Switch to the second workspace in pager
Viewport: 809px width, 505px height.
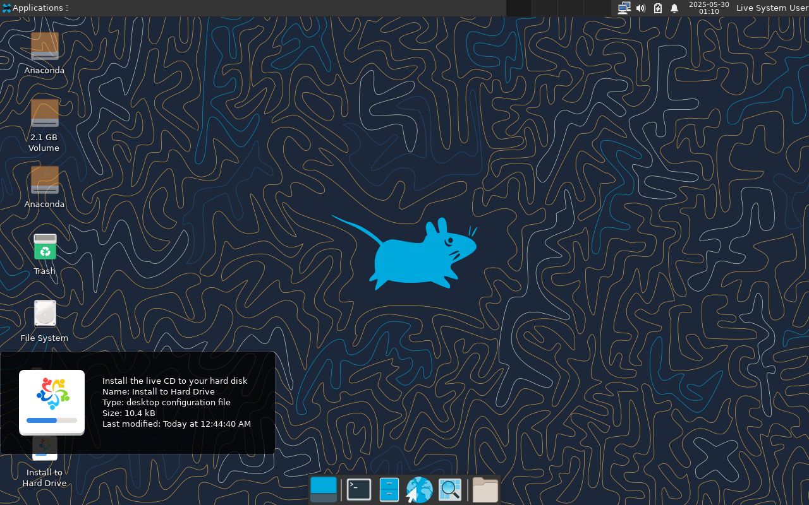tap(545, 8)
